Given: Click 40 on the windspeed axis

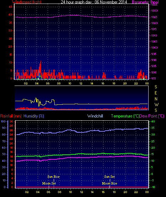Looking at the screenshot, I should coord(10,15).
